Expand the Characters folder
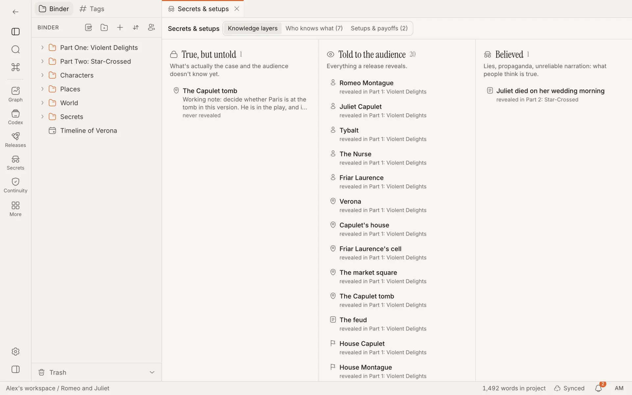Image resolution: width=632 pixels, height=395 pixels. 42,75
